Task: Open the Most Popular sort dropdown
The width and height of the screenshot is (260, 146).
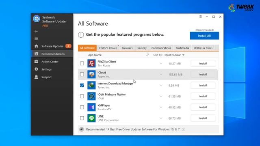Action: click(174, 55)
